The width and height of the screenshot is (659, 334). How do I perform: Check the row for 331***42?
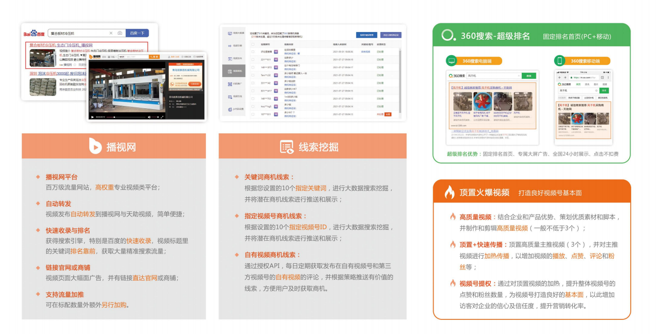pyautogui.click(x=253, y=83)
